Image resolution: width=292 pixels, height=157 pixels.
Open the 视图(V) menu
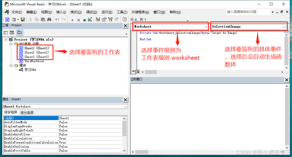click(47, 12)
